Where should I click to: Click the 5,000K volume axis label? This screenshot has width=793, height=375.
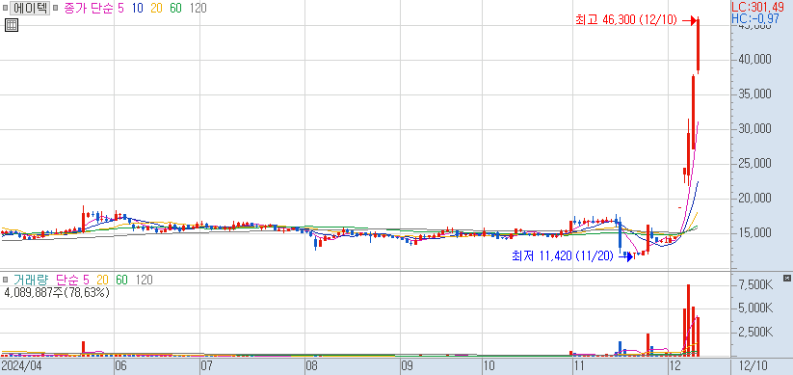pyautogui.click(x=755, y=308)
